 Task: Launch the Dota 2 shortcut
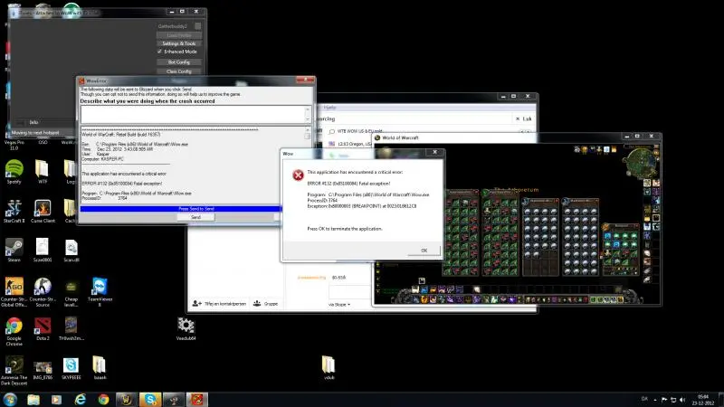pos(43,328)
